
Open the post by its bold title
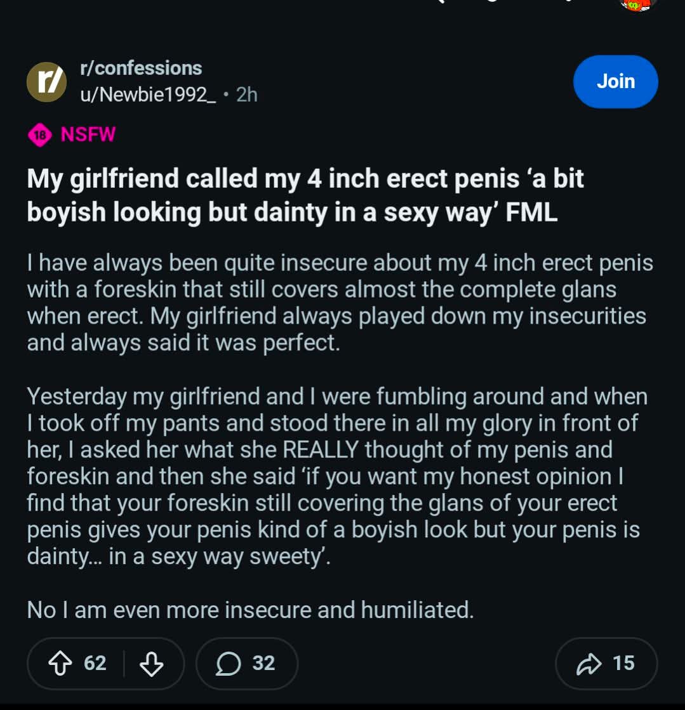(x=305, y=195)
